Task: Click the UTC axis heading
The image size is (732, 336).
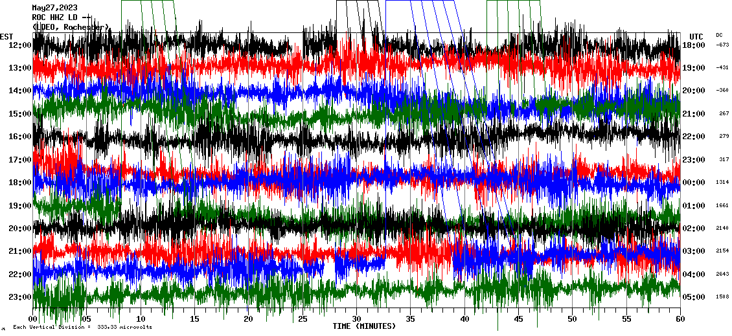Action: 696,36
